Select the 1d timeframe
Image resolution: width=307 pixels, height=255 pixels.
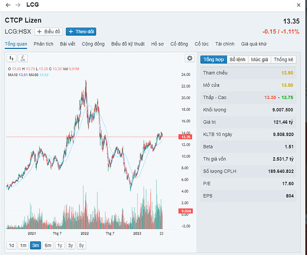click(11, 245)
